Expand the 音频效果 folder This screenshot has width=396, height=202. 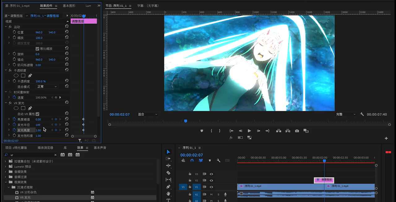(5, 172)
